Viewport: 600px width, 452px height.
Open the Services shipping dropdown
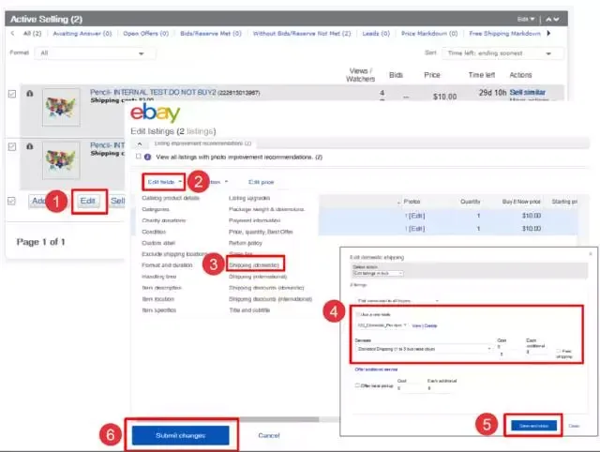(x=424, y=349)
